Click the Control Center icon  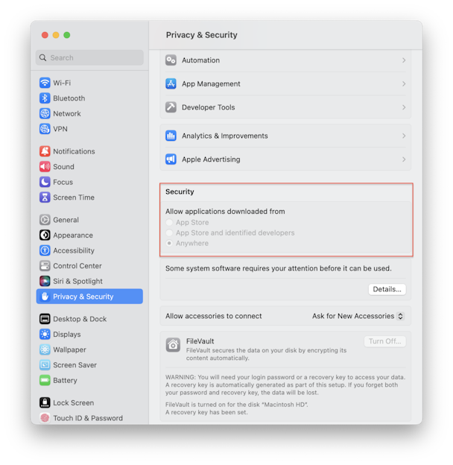pyautogui.click(x=45, y=266)
